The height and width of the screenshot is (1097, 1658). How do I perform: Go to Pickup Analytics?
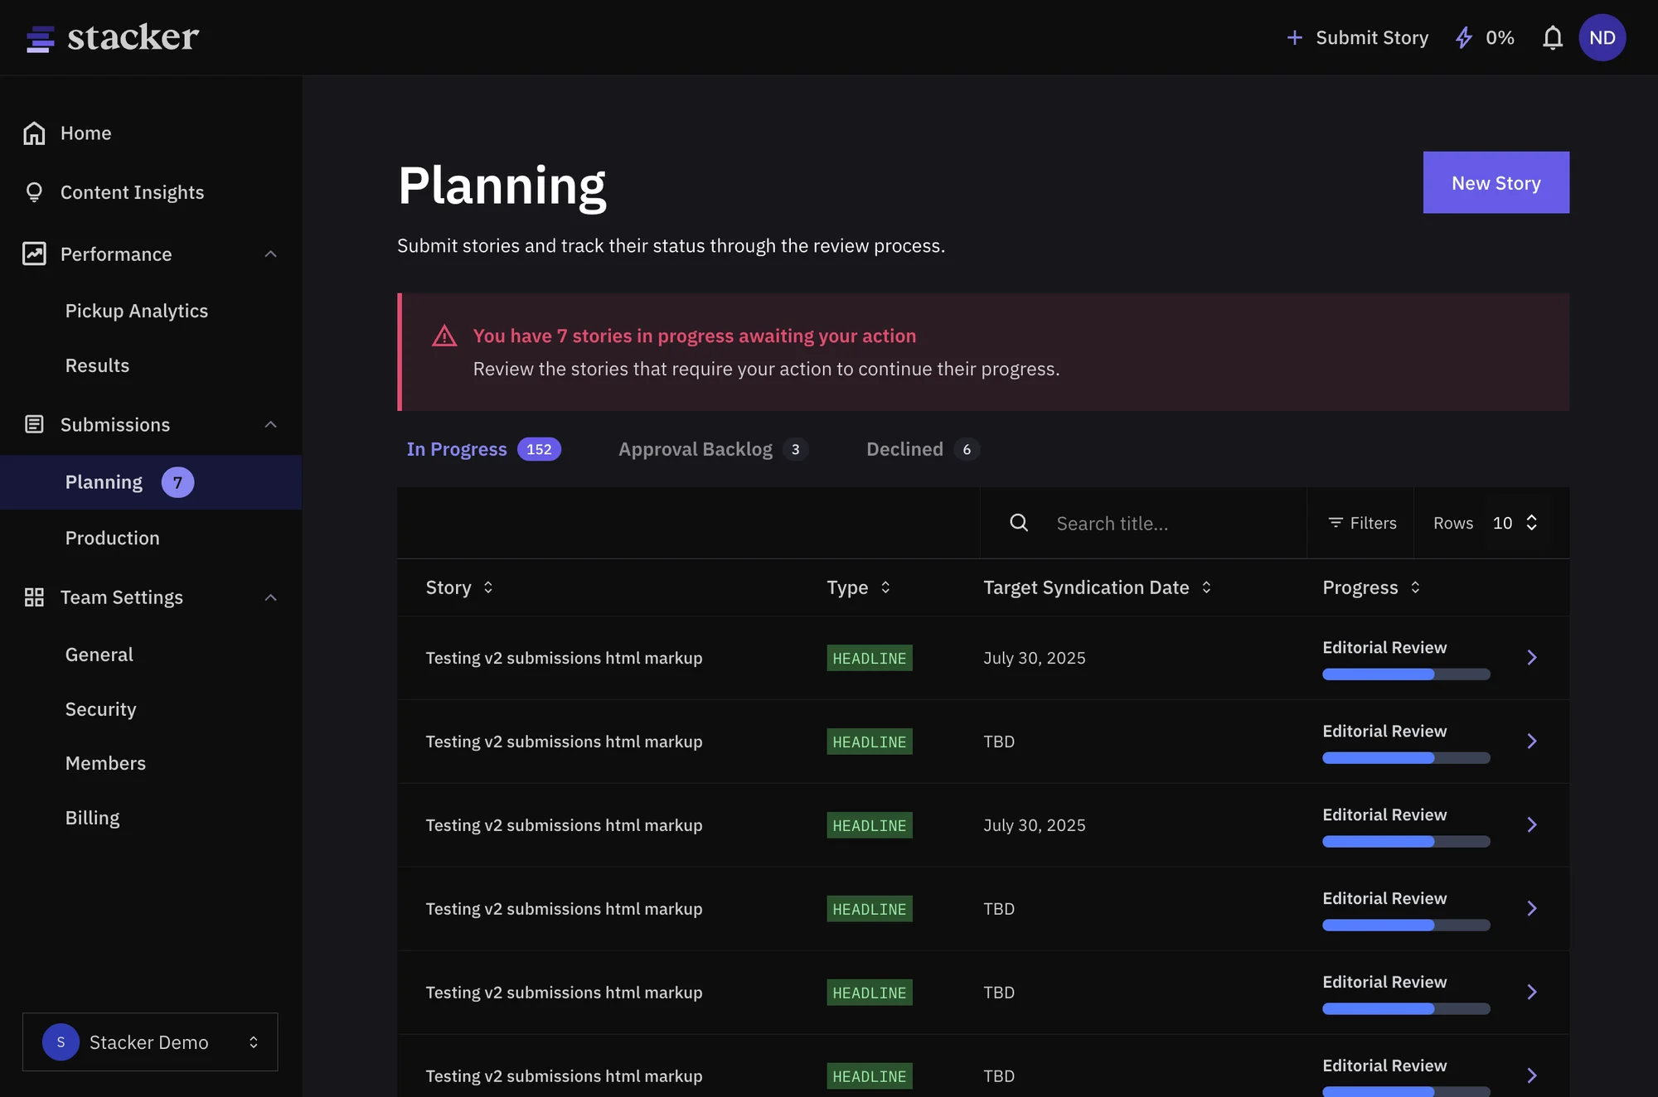[137, 311]
